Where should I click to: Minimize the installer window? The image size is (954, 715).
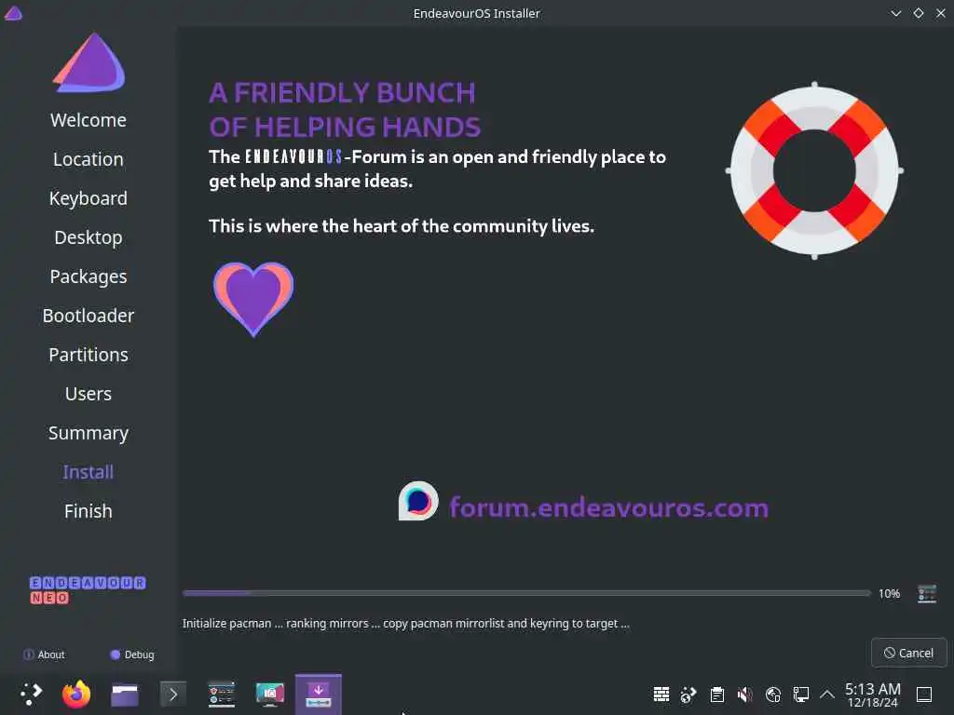pos(895,13)
